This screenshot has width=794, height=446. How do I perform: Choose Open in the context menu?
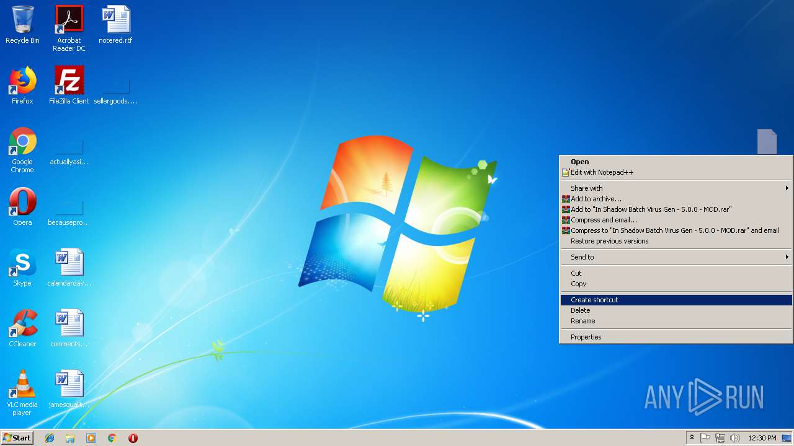(676, 162)
